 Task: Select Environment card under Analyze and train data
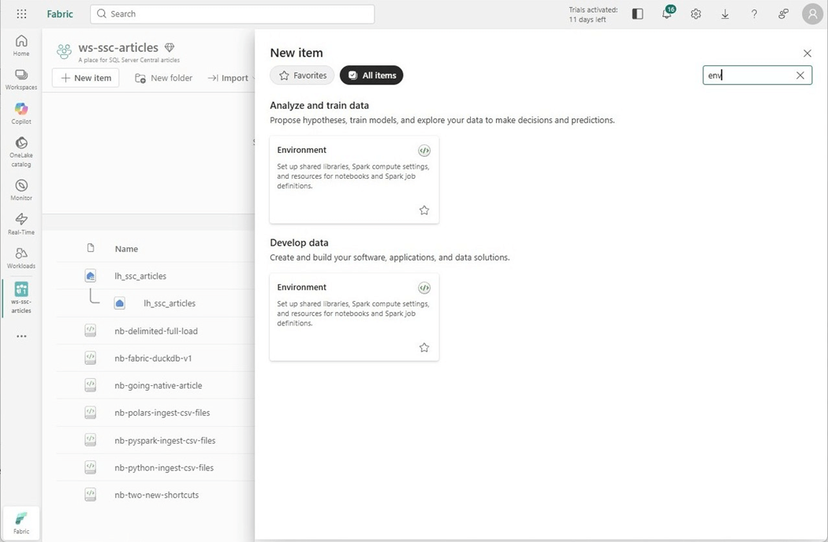[354, 180]
